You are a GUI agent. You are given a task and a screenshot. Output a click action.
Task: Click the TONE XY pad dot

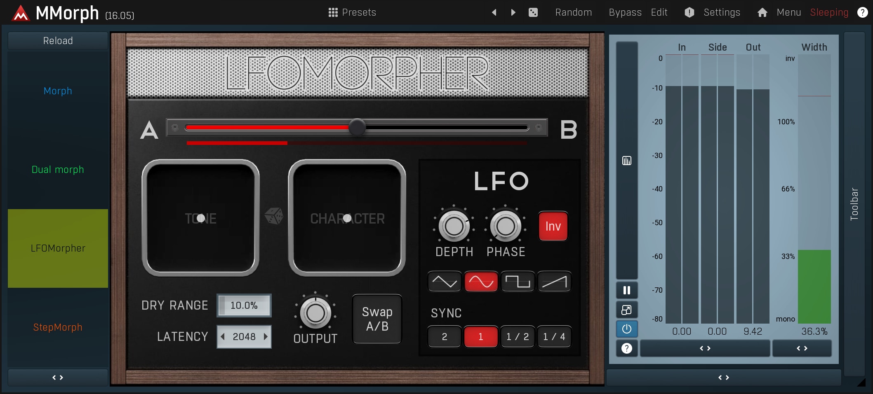(x=201, y=218)
